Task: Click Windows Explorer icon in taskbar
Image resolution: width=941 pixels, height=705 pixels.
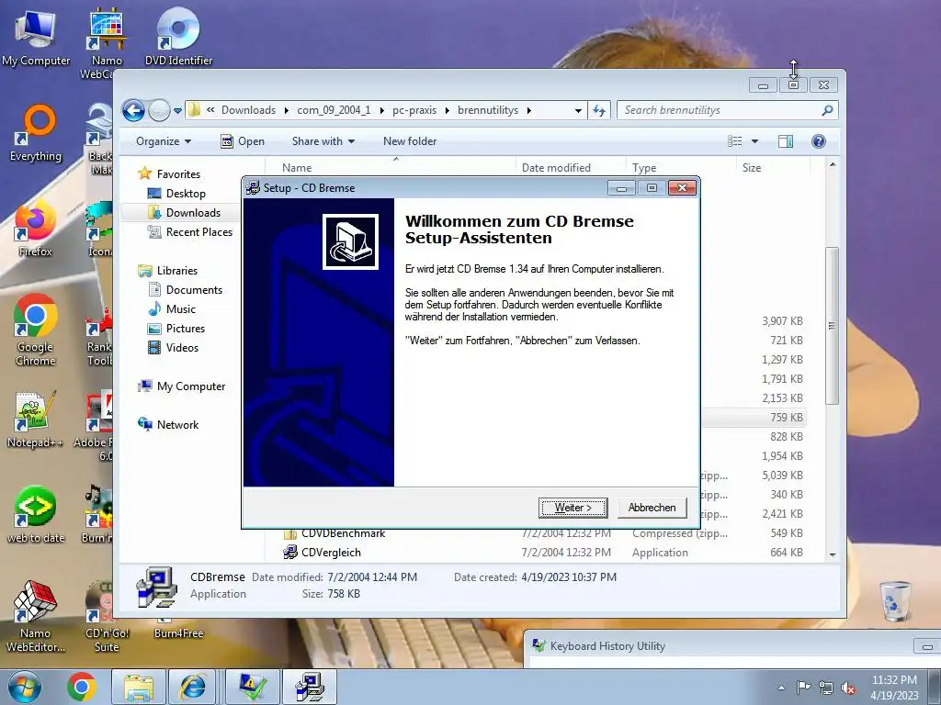Action: 139,688
